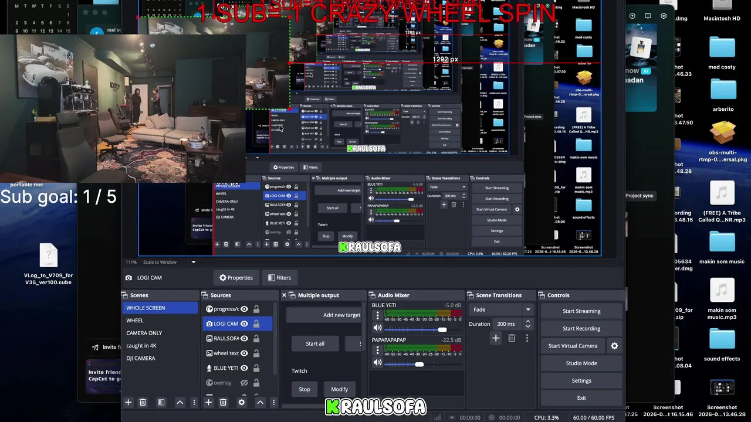Open the Sources dock three-dot menu
This screenshot has height=422, width=751.
point(273,402)
